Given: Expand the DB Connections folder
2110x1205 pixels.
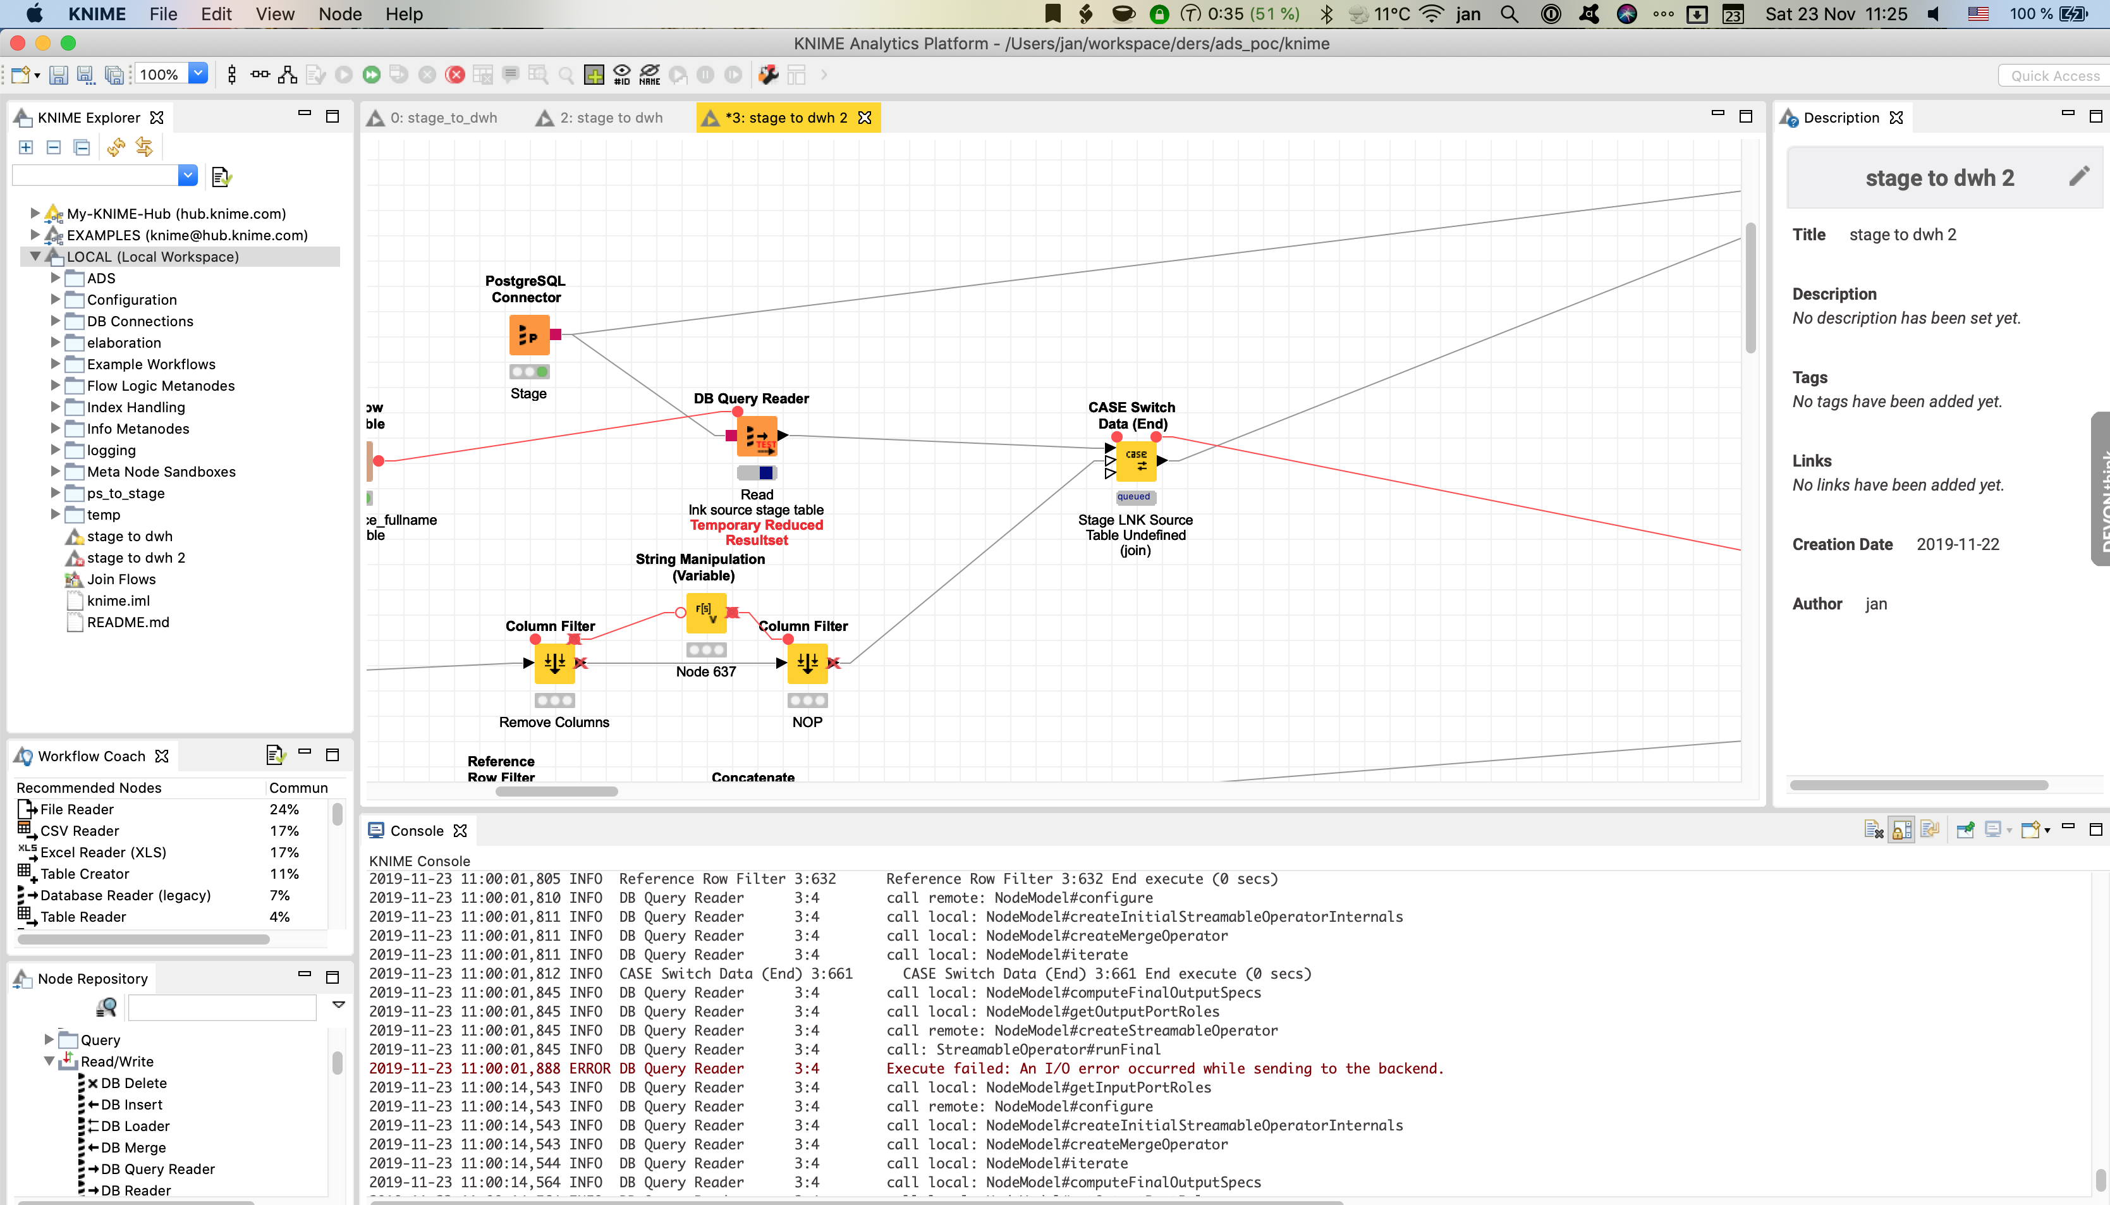Looking at the screenshot, I should tap(56, 321).
